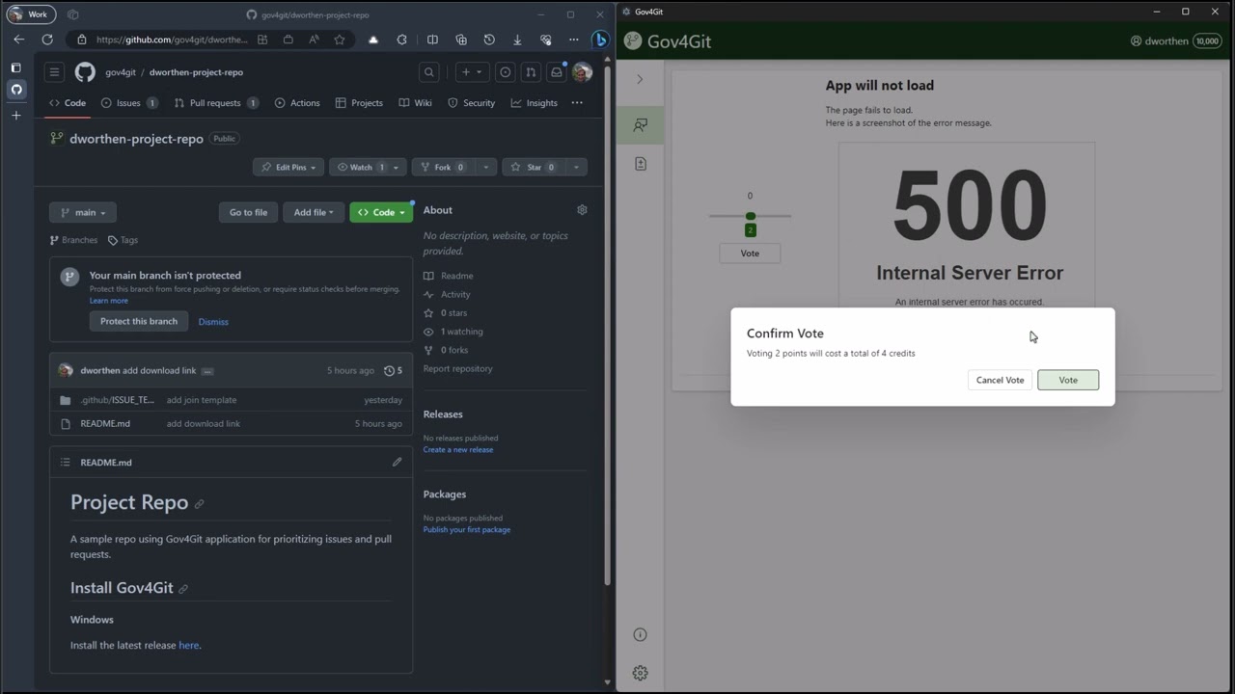Open Learn more link on branch protection
Image resolution: width=1235 pixels, height=694 pixels.
pos(108,301)
